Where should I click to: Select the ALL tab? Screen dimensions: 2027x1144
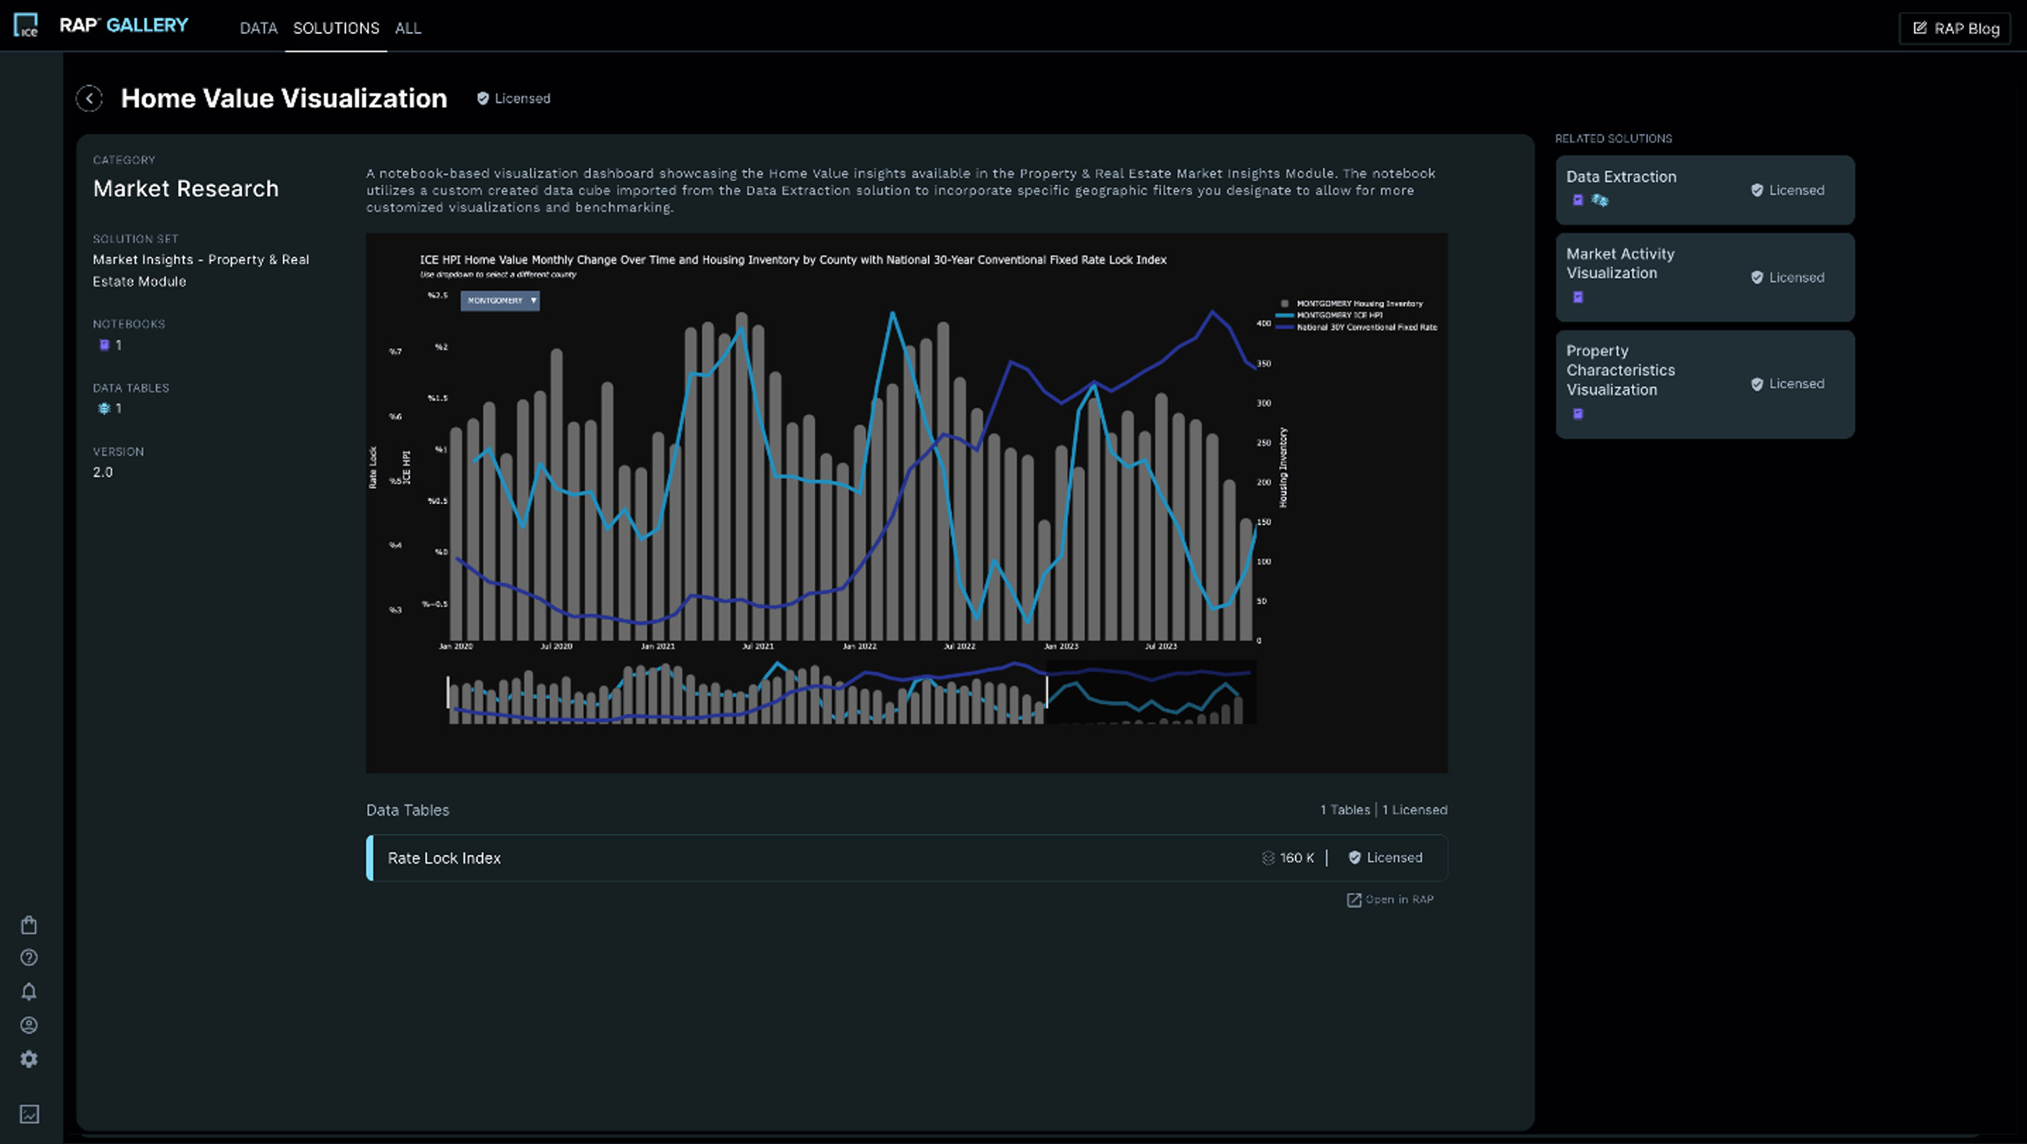(408, 28)
